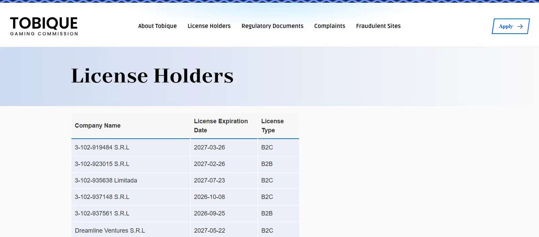The height and width of the screenshot is (237, 539).
Task: Click B2C type for Dreamline Ventures S.R.L
Action: [267, 231]
